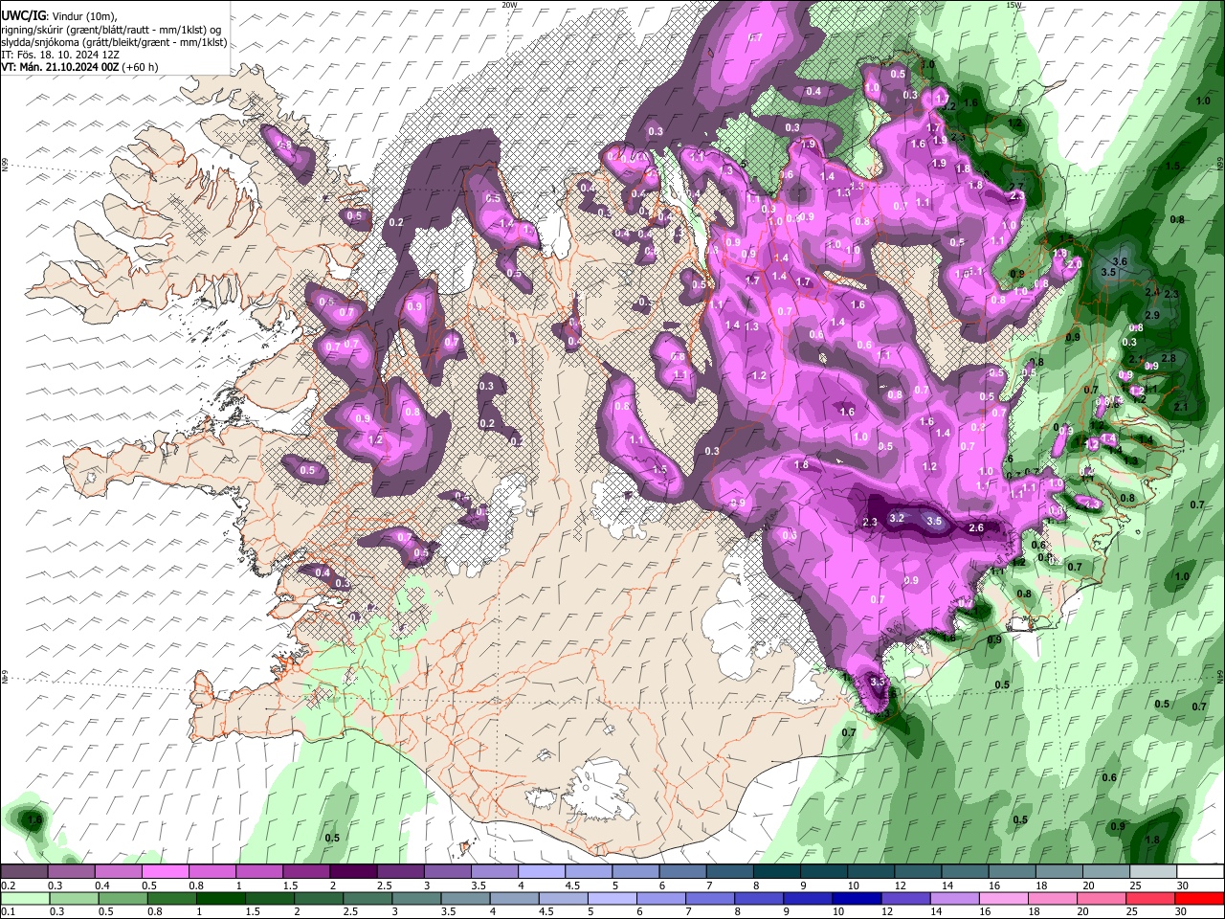Click the white snow-scale swatch labeled 30
The image size is (1225, 919).
[x=1201, y=872]
